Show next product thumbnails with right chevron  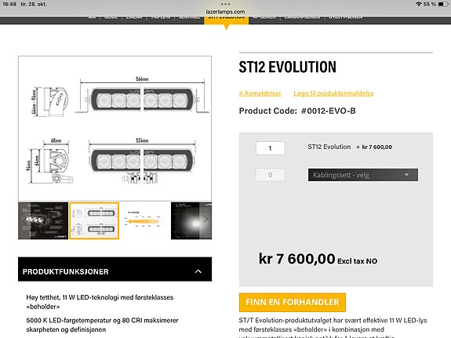tap(205, 220)
